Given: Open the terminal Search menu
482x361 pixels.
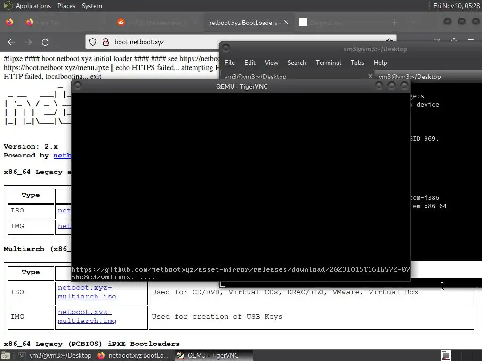Looking at the screenshot, I should (297, 63).
